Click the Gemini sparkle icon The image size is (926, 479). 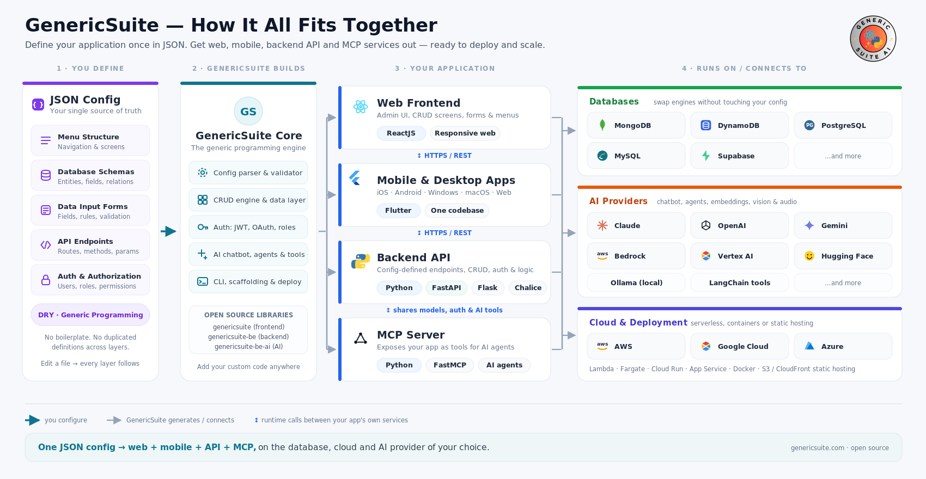809,225
